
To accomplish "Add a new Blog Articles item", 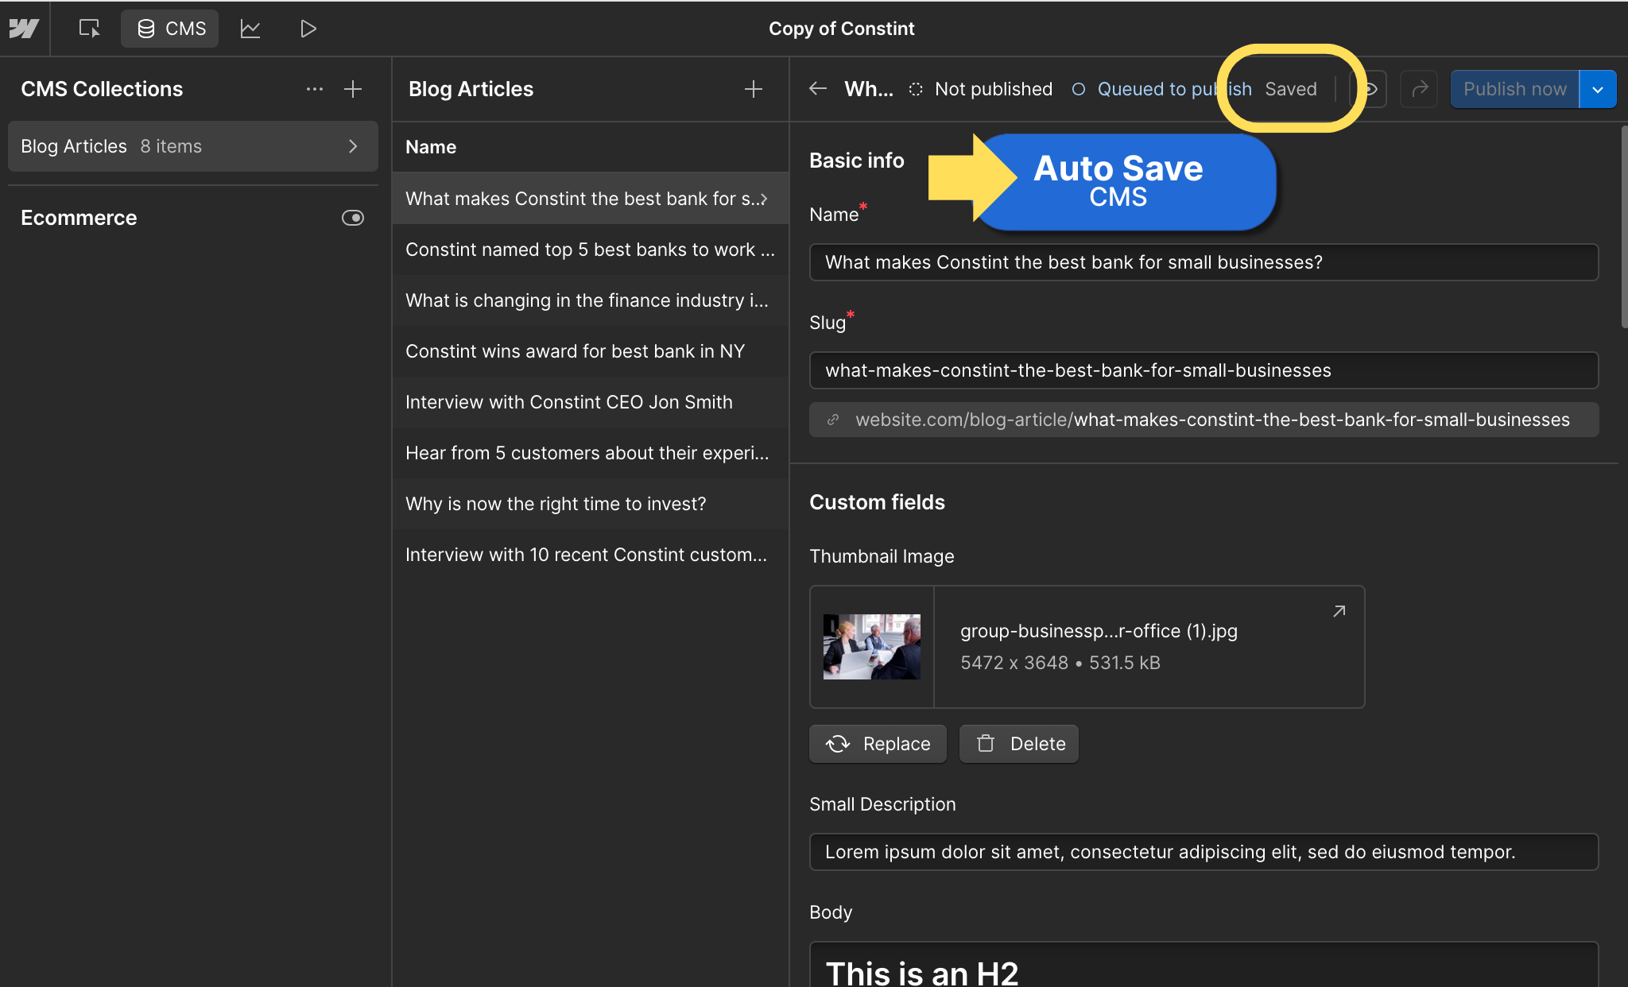I will tap(754, 89).
